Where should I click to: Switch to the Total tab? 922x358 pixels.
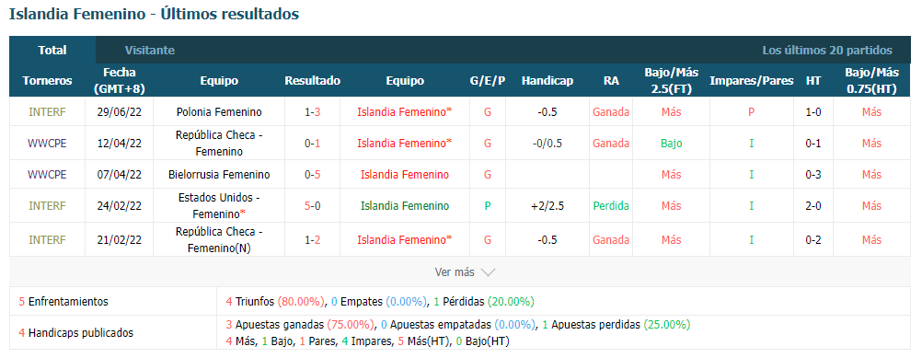coord(52,51)
